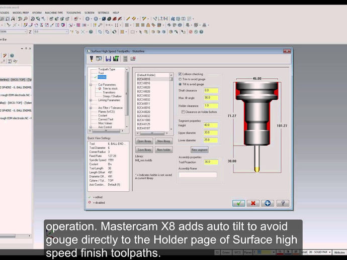
Task: Click the holder list vertical scrollbar thumb
Action: tap(171, 79)
